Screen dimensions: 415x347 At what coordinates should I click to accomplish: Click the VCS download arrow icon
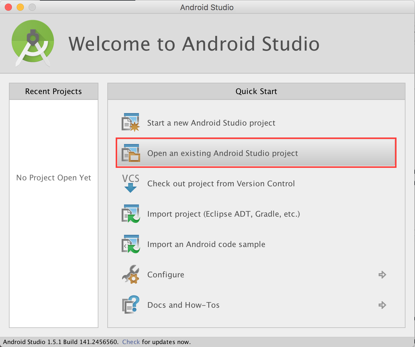[131, 183]
